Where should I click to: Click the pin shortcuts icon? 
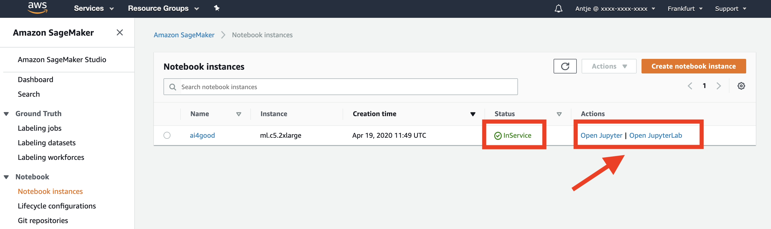pyautogui.click(x=217, y=8)
